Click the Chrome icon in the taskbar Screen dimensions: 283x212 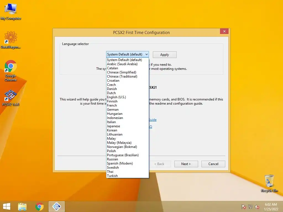click(x=39, y=206)
